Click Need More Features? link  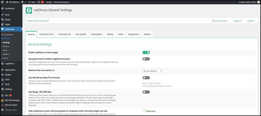38,21
